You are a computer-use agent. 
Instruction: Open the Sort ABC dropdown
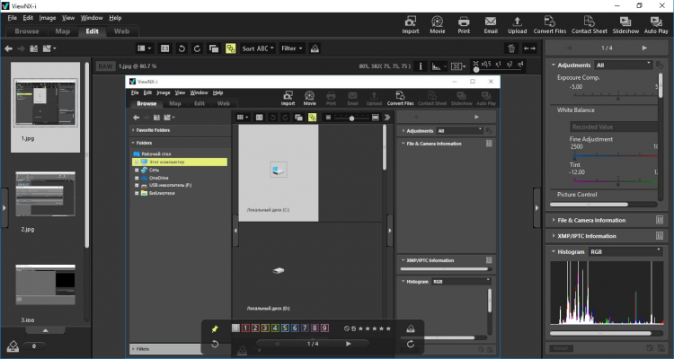click(258, 48)
